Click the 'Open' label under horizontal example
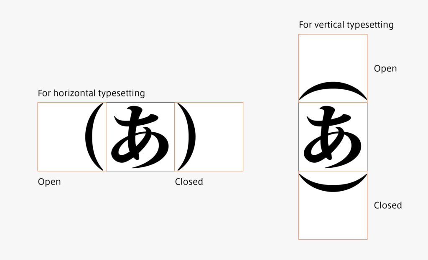 (49, 182)
